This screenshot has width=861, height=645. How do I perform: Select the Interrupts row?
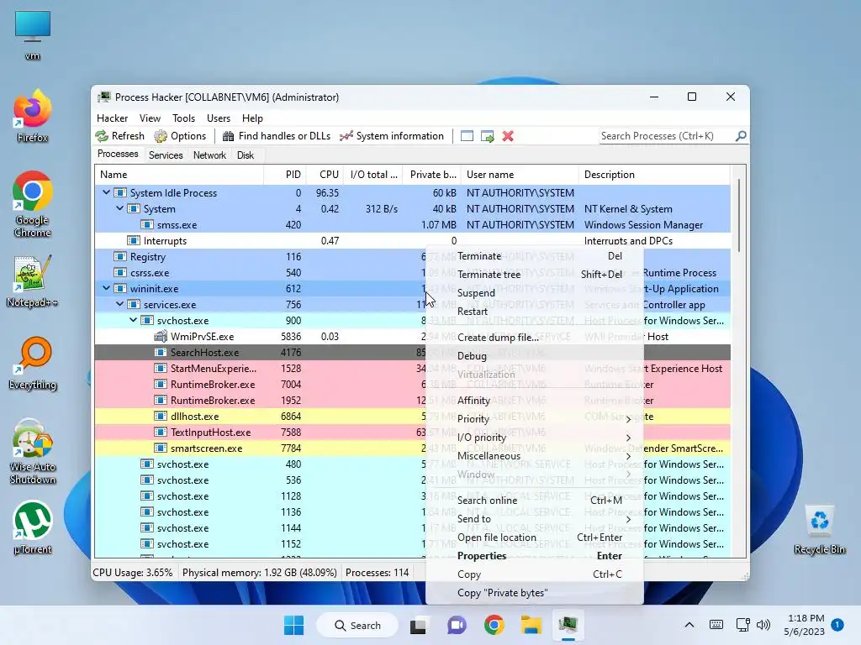pos(412,241)
